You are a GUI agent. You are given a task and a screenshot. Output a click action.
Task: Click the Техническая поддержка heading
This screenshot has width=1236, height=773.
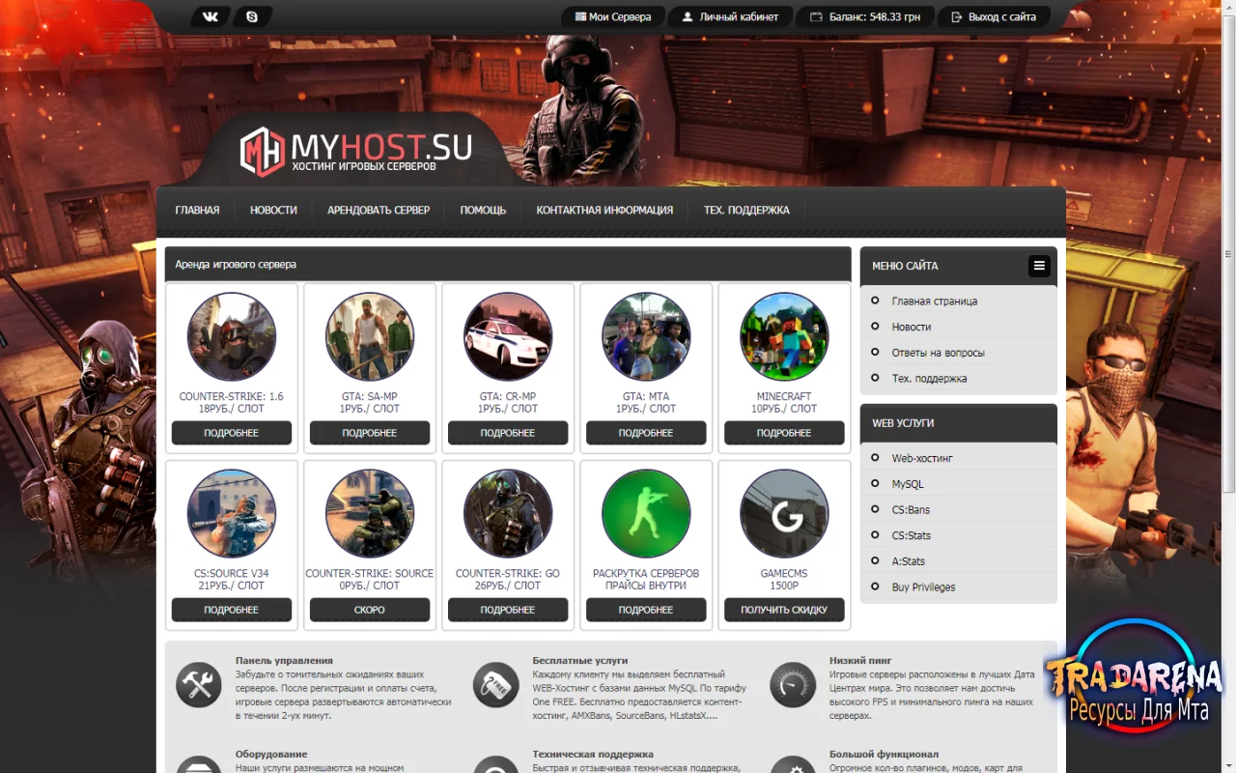point(593,755)
